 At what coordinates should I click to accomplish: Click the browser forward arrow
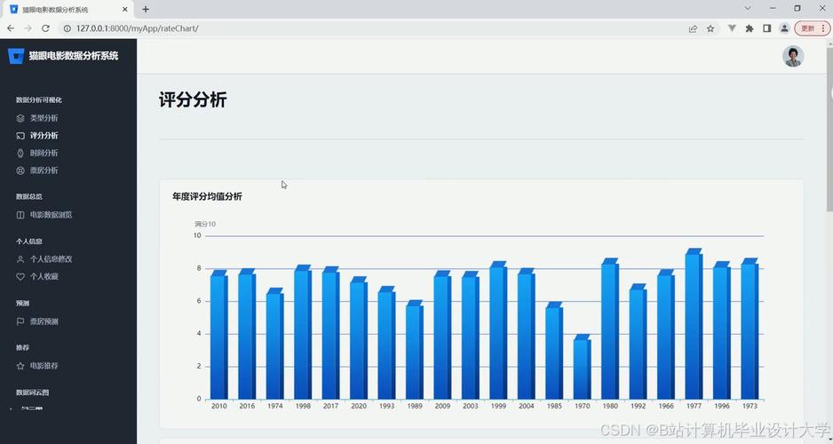[28, 28]
